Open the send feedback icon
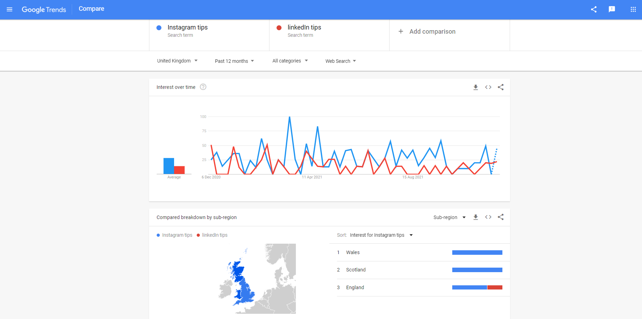The width and height of the screenshot is (642, 319). [x=612, y=9]
